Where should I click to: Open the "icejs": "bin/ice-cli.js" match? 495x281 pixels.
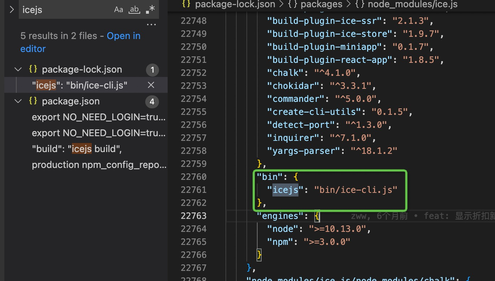[79, 85]
